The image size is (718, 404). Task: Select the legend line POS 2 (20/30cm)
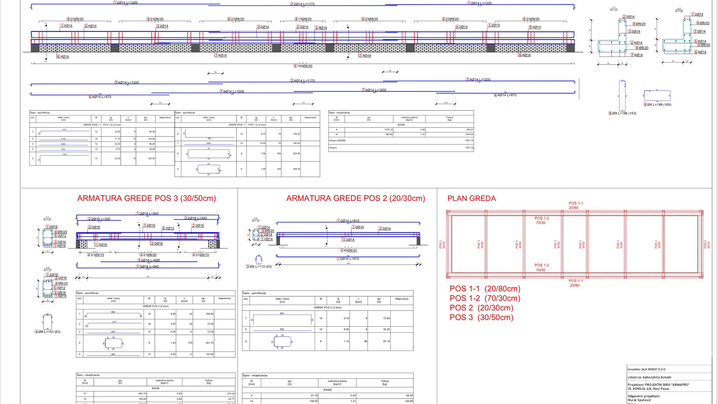coord(481,308)
